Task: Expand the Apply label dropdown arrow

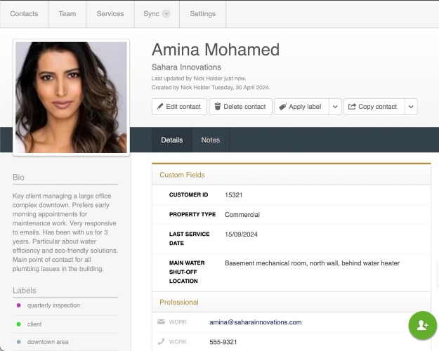Action: 335,107
